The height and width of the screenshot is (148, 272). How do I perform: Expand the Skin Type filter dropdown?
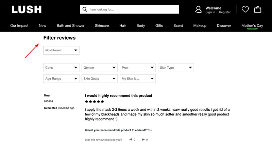tap(176, 68)
